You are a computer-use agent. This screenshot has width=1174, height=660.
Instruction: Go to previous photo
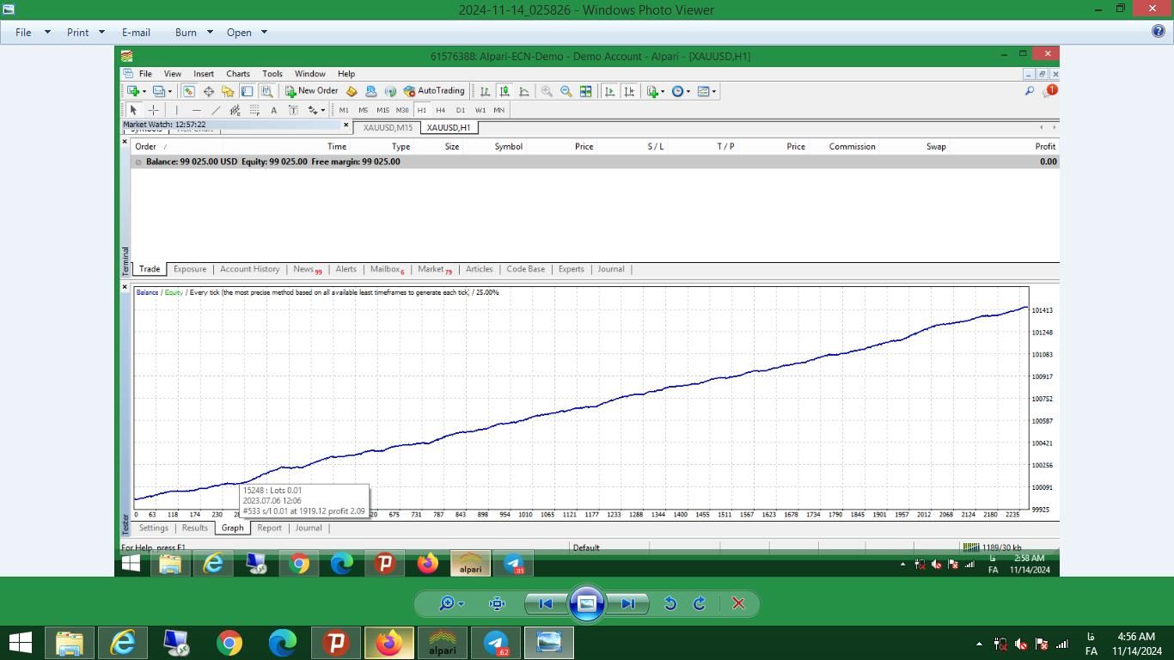tap(545, 603)
